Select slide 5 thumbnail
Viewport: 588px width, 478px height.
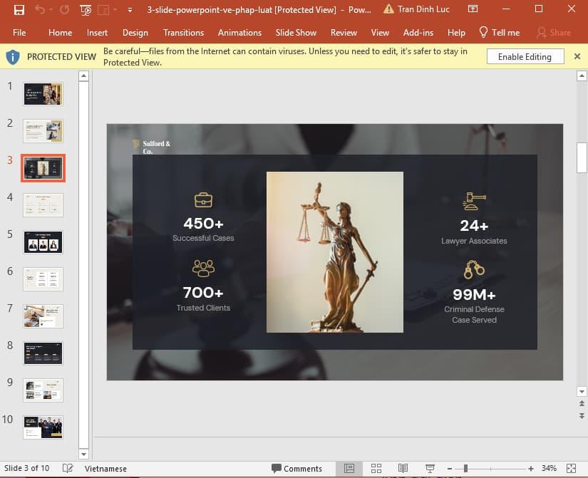(42, 241)
